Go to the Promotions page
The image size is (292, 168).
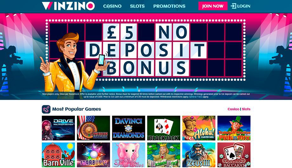pyautogui.click(x=169, y=6)
